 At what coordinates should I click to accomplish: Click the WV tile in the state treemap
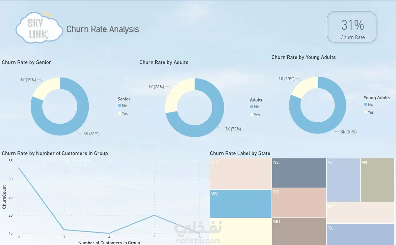tap(241, 204)
